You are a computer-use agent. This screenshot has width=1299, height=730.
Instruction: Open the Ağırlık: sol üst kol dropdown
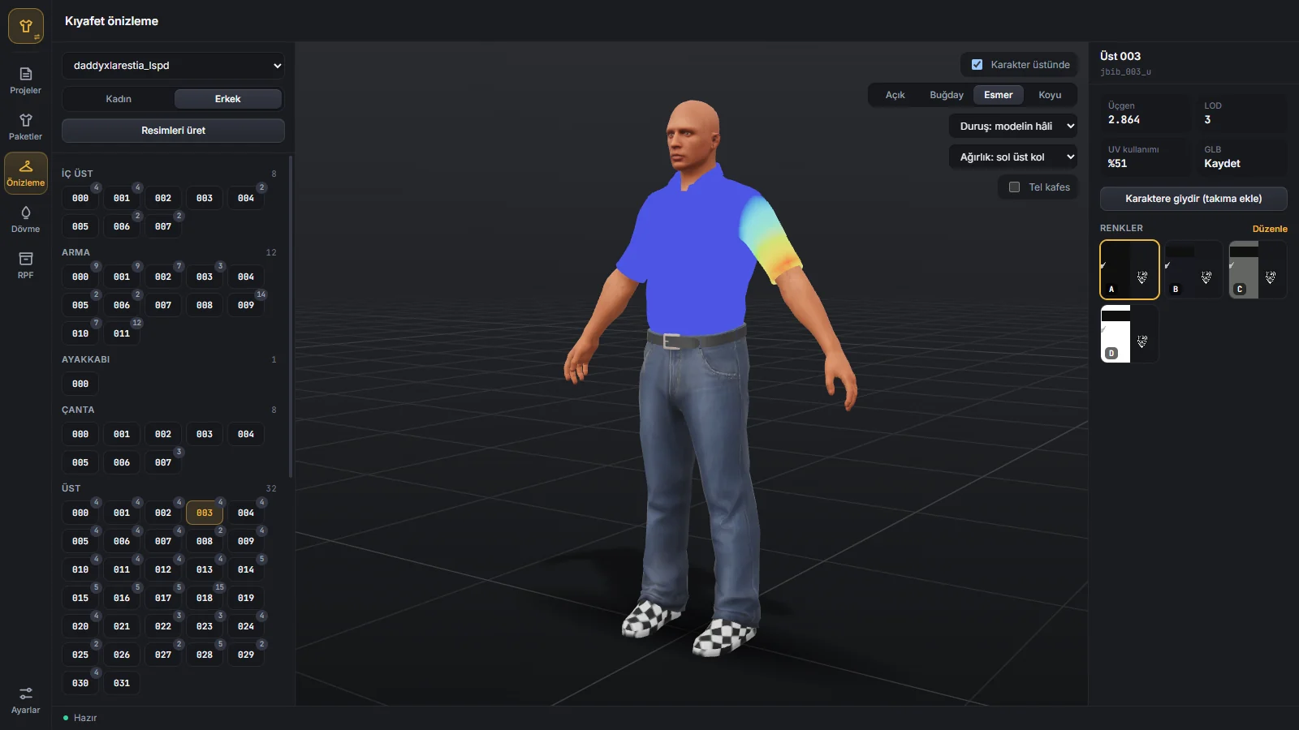(x=1013, y=157)
